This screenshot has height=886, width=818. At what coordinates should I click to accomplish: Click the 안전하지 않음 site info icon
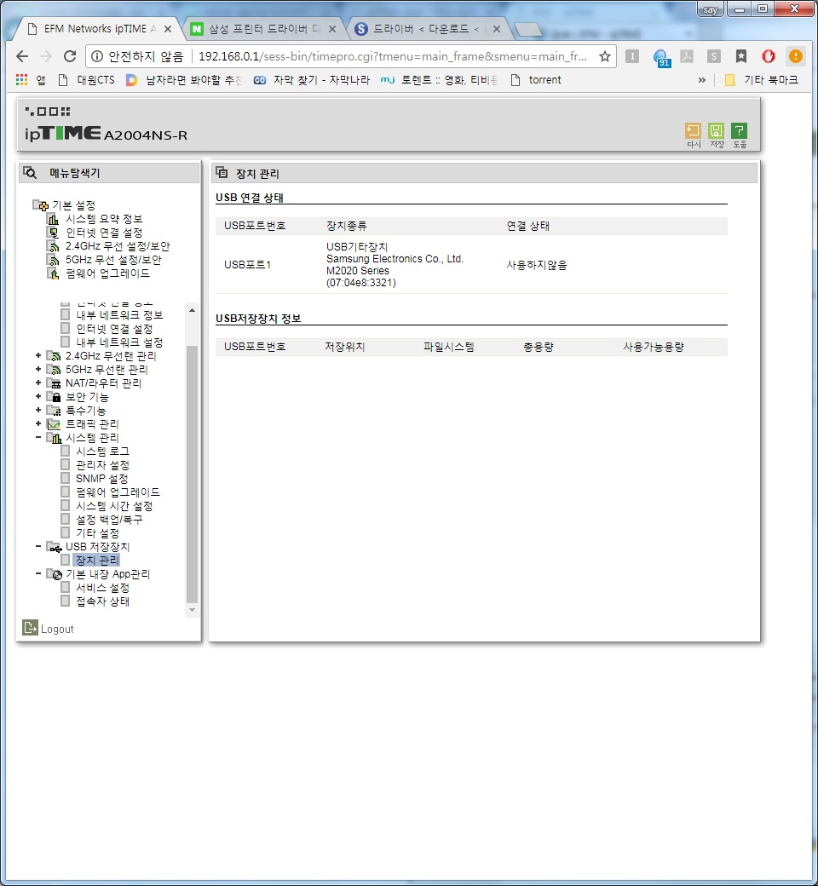coord(97,56)
